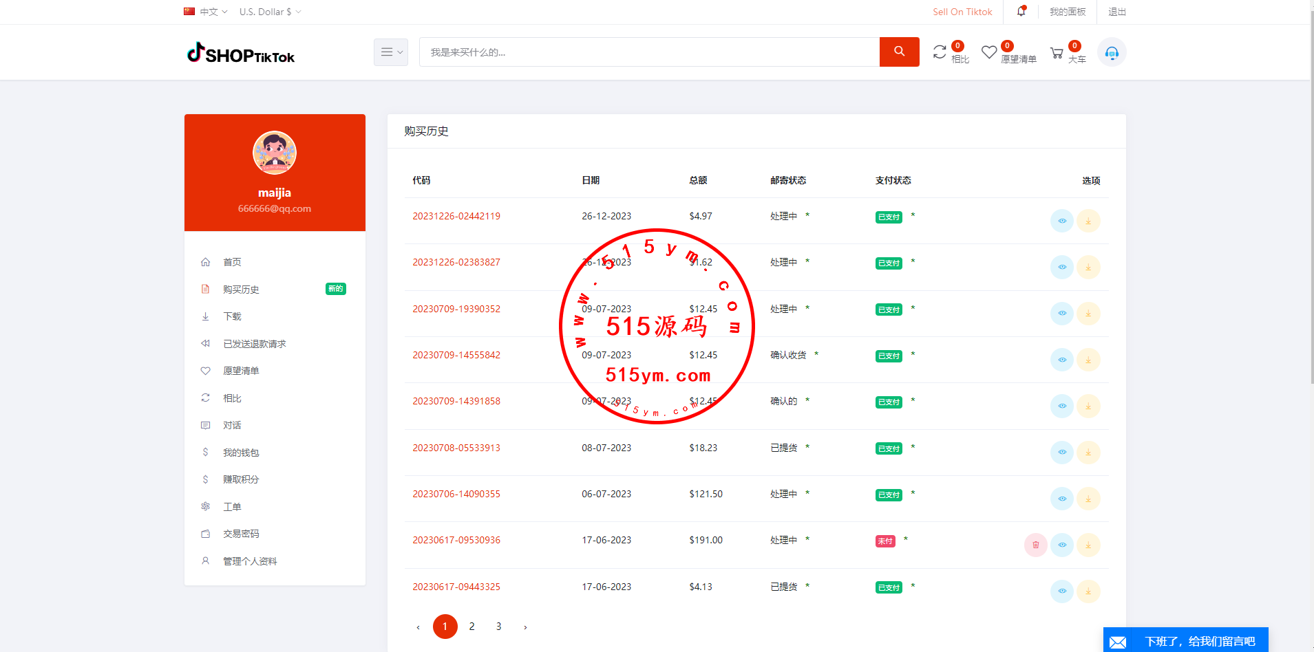The height and width of the screenshot is (652, 1314).
Task: Open the shopping cart
Action: pos(1057,53)
